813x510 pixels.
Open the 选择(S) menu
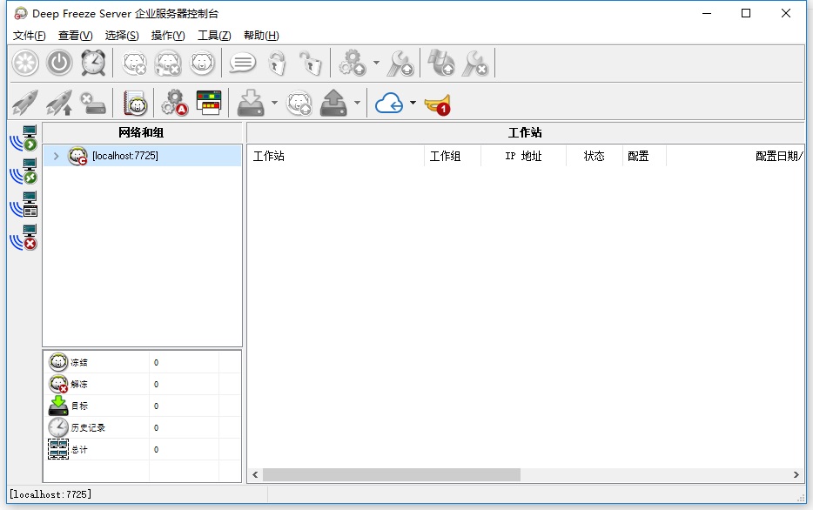[122, 35]
